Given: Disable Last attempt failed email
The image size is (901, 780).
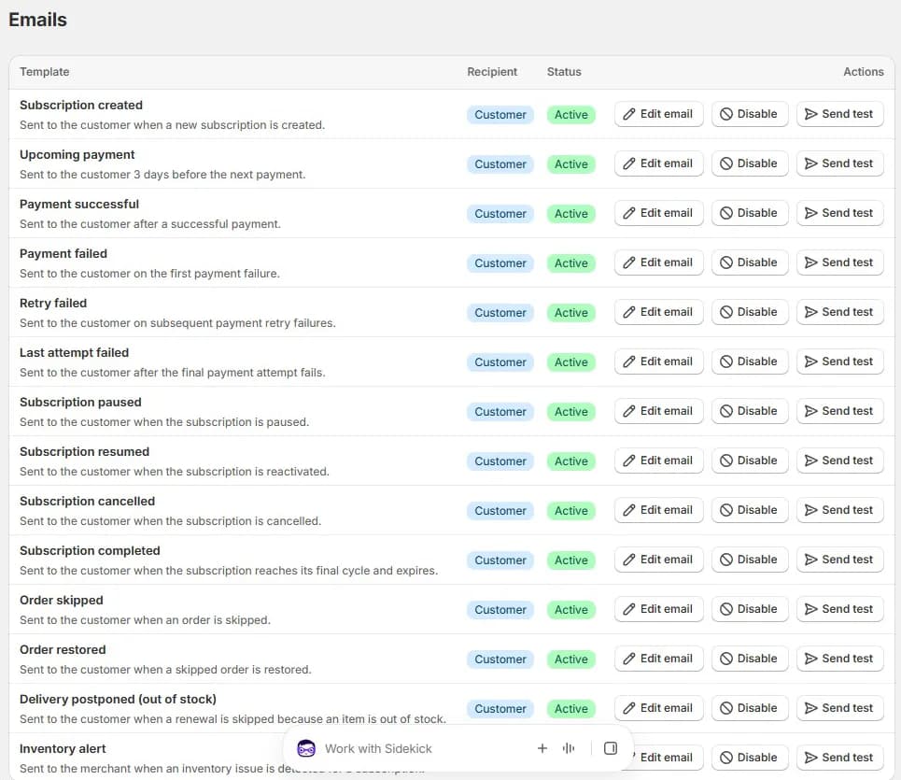Looking at the screenshot, I should pos(750,361).
